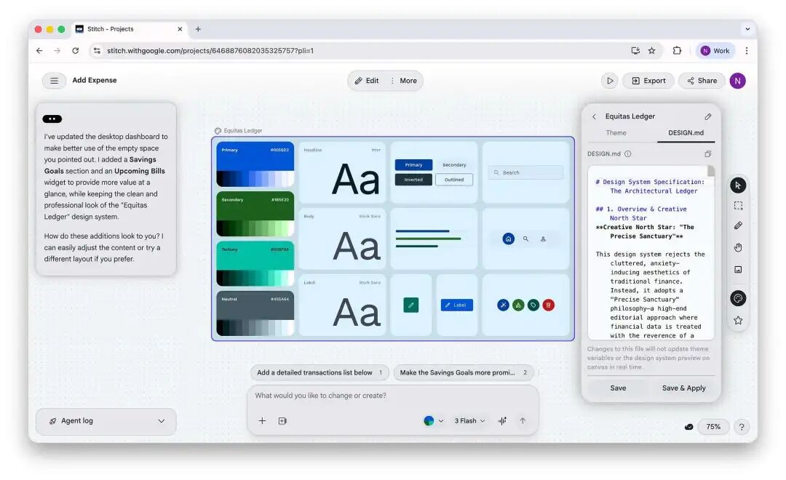The image size is (786, 480).
Task: Click the Search field sample in the canvas
Action: pyautogui.click(x=526, y=172)
